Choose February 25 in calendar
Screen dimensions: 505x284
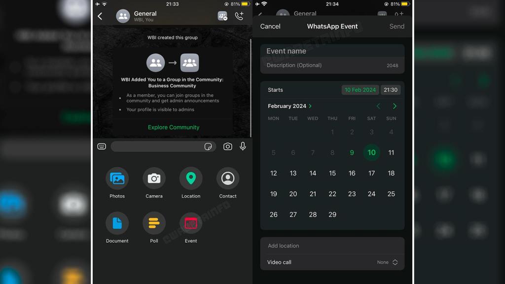(391, 194)
